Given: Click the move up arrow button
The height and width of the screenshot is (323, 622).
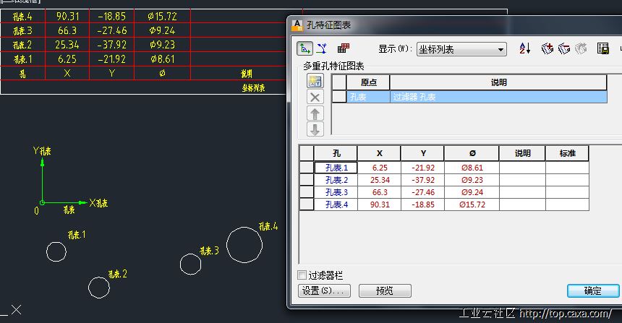Looking at the screenshot, I should coord(315,113).
